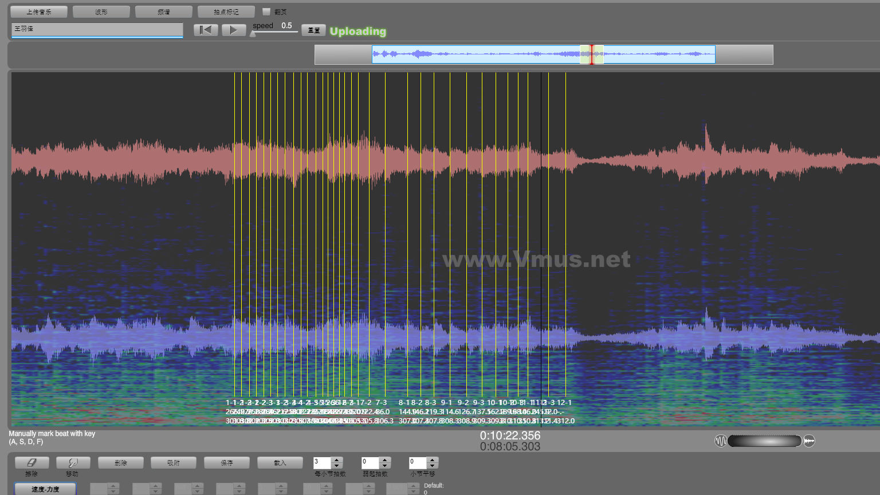The width and height of the screenshot is (880, 495).
Task: Select the eraser (擦除) tool
Action: (32, 462)
